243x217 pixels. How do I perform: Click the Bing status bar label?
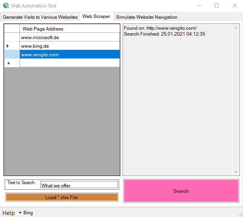coord(28,213)
